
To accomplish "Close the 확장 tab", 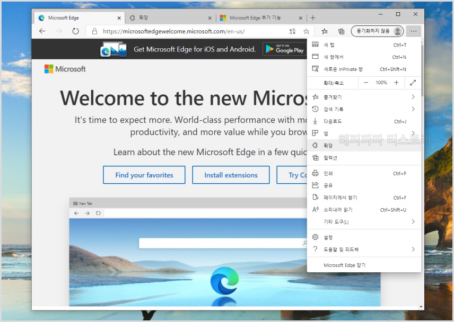I will 210,18.
